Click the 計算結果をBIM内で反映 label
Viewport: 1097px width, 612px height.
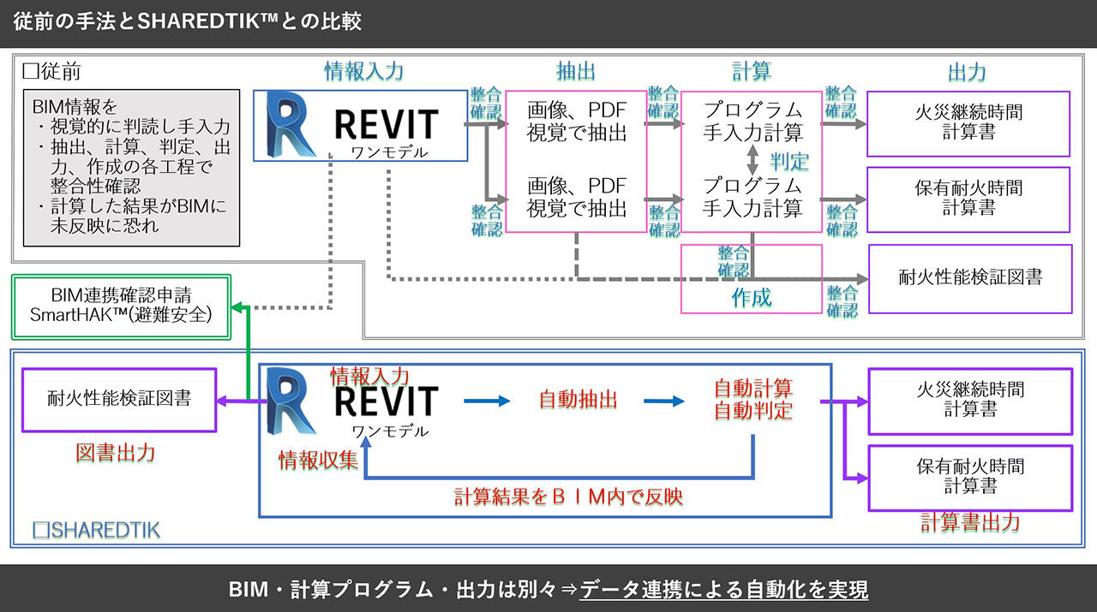pos(568,496)
